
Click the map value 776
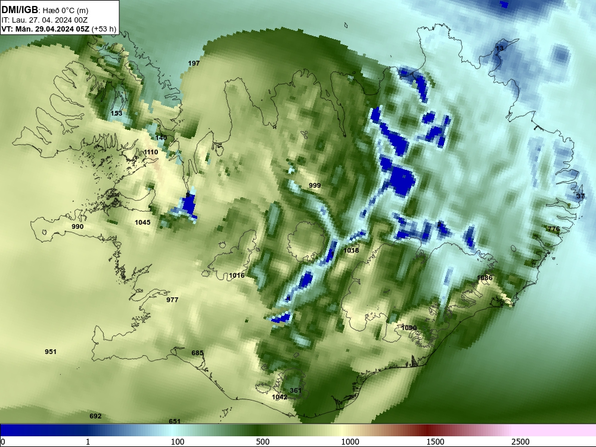pos(554,229)
